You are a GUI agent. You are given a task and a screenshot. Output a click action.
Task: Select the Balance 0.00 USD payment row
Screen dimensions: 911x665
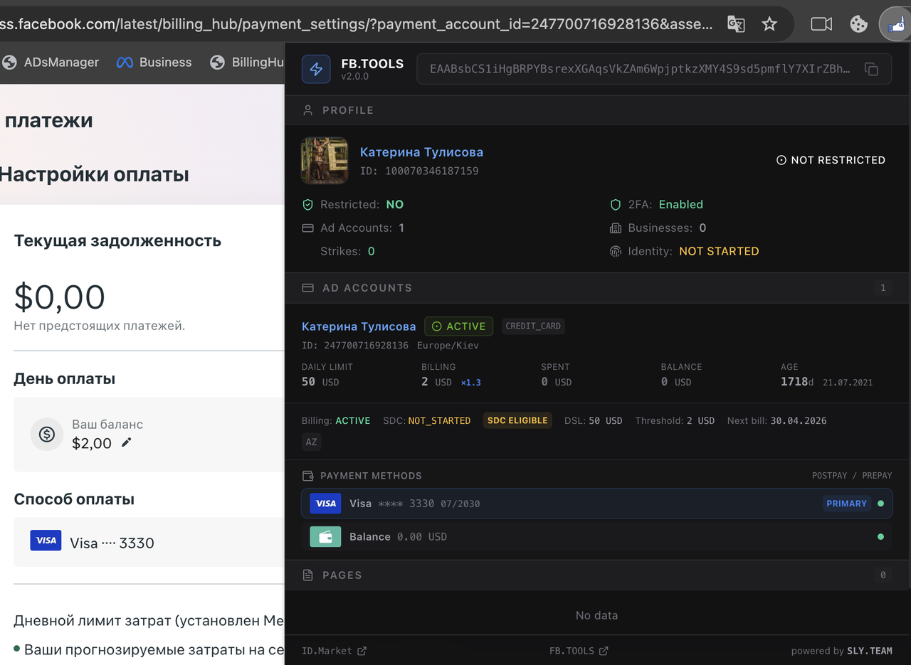[596, 537]
